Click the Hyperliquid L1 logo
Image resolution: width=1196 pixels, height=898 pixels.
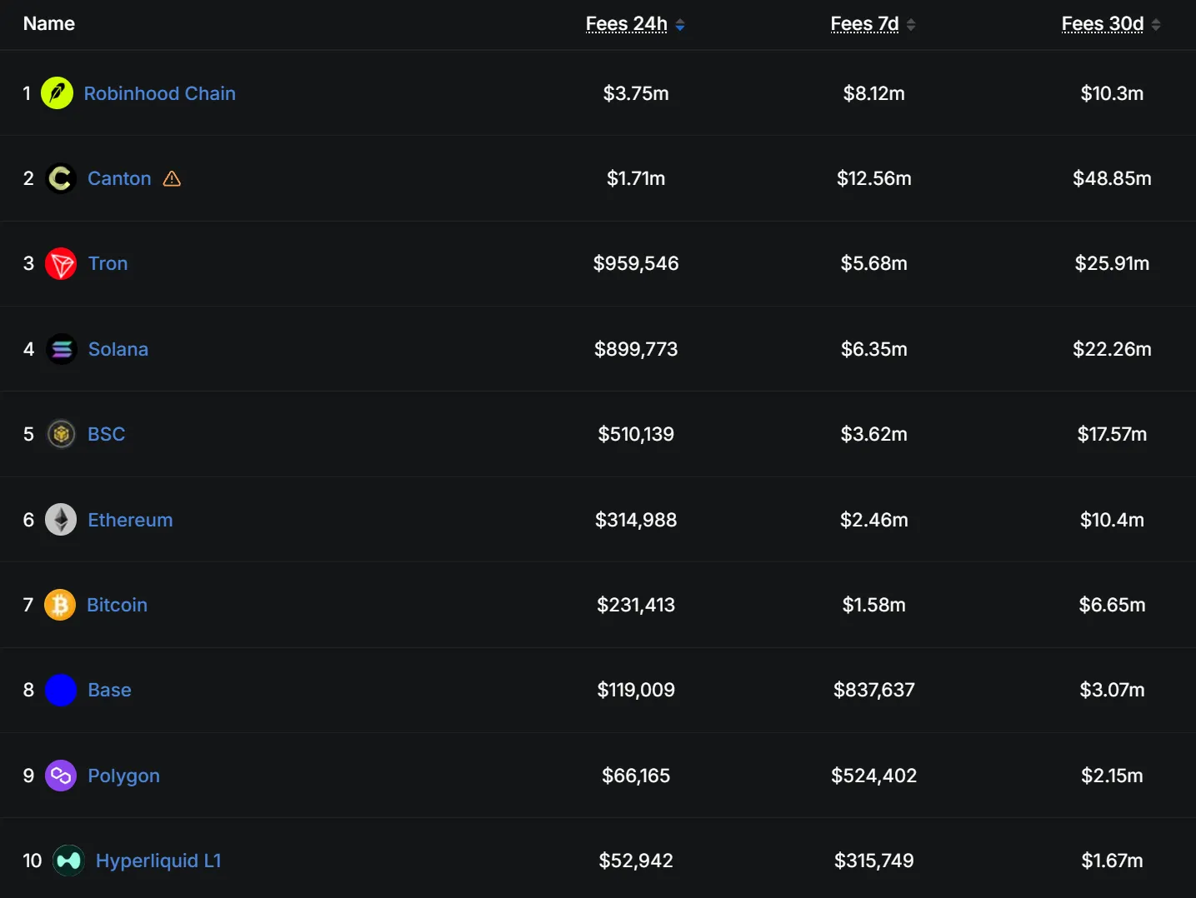point(68,861)
